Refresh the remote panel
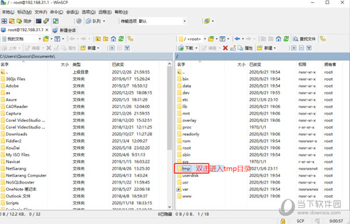350x224 pixels. click(286, 39)
